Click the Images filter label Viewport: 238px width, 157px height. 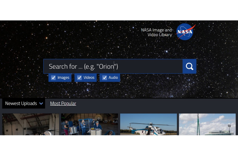(x=63, y=78)
